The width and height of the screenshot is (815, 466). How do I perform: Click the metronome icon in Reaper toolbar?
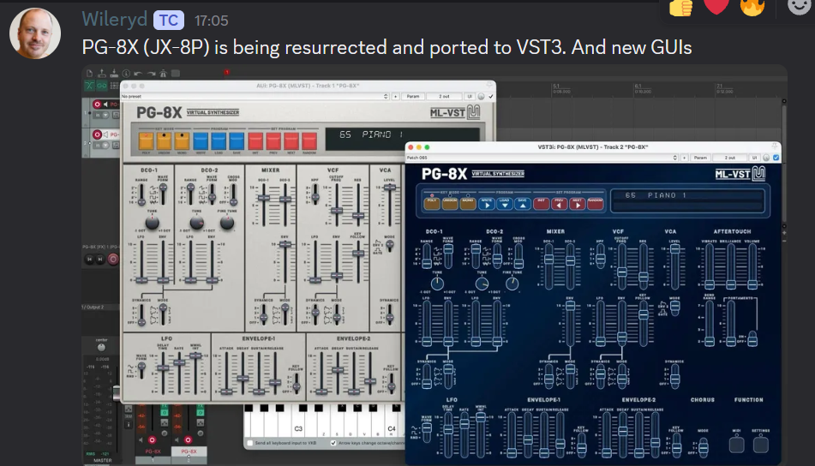[x=163, y=74]
